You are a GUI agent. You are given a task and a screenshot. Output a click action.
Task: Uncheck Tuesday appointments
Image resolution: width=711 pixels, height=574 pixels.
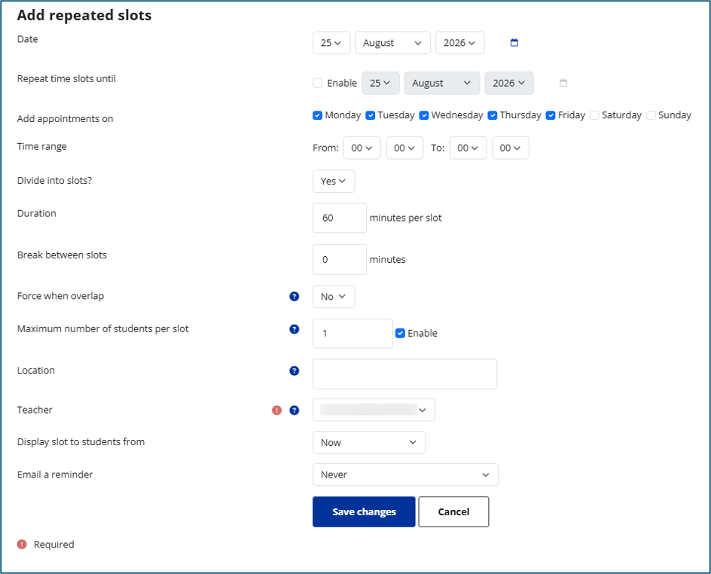371,115
